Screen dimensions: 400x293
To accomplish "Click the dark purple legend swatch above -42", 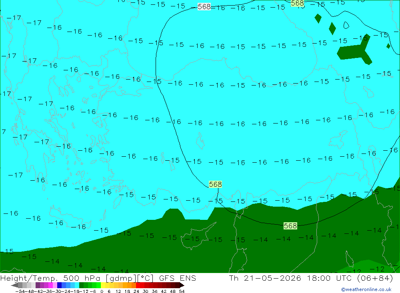I will (x=38, y=285).
